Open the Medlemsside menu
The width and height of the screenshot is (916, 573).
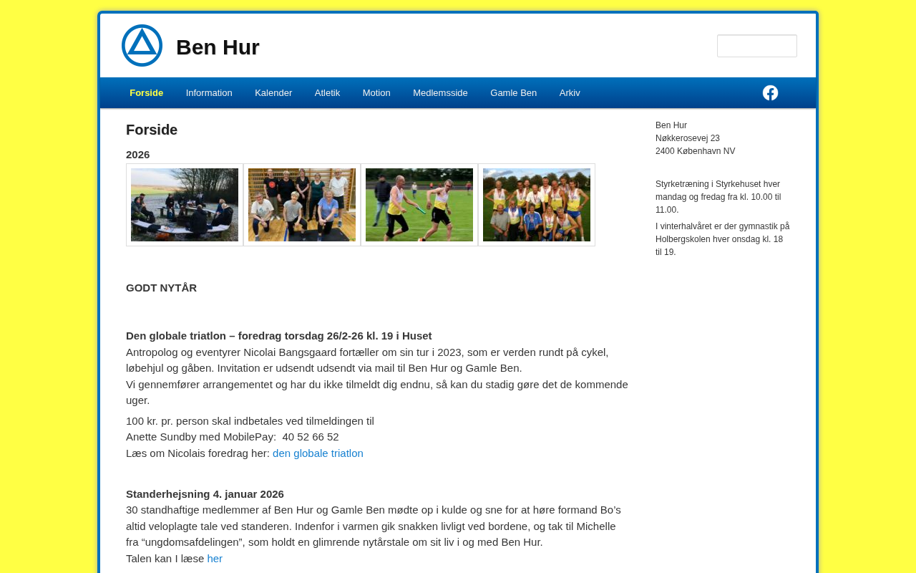(x=440, y=93)
